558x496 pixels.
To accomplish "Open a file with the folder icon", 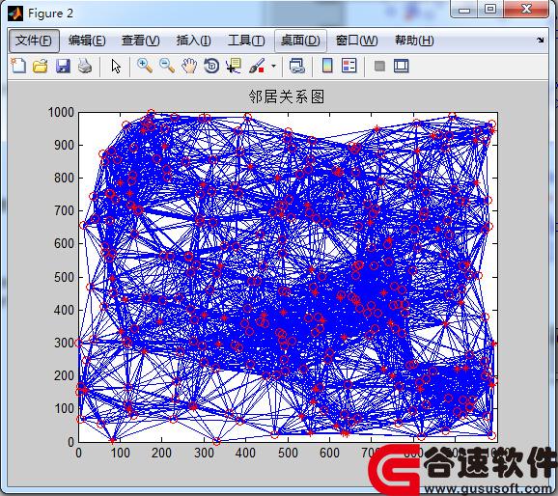I will click(41, 66).
